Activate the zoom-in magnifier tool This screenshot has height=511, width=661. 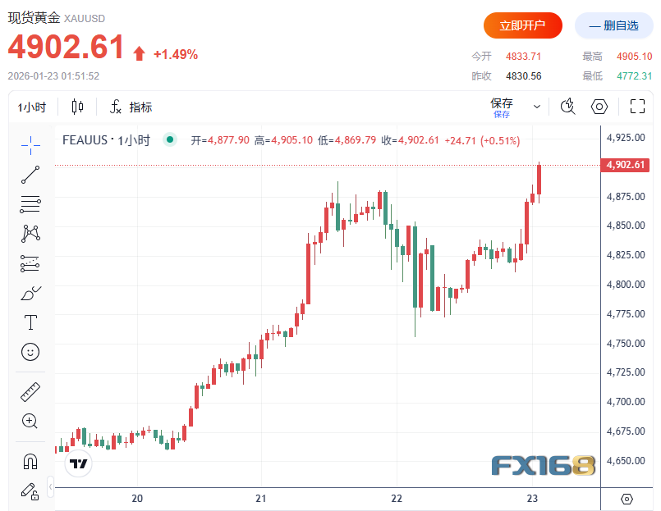tap(30, 421)
